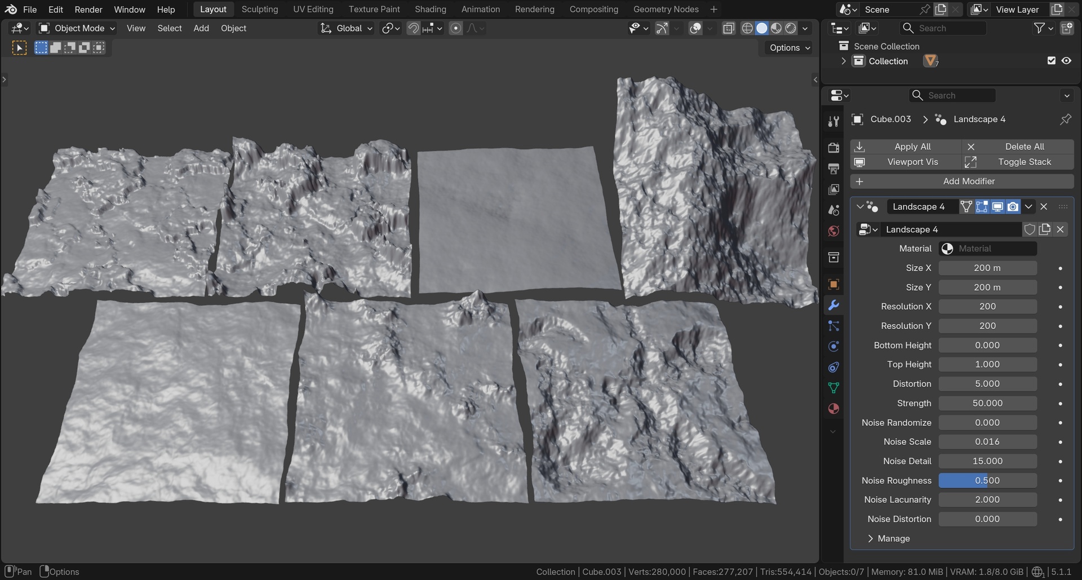Click the Toggle Stack button
Screen dimensions: 1082x580
(x=1018, y=162)
